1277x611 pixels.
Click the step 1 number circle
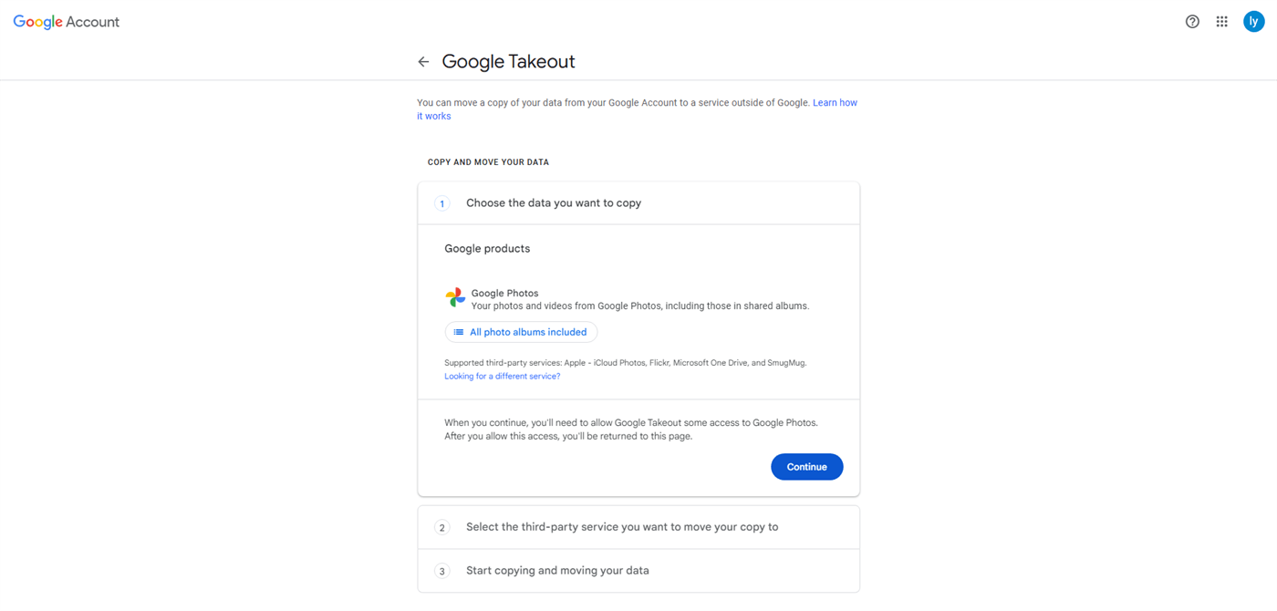[442, 203]
